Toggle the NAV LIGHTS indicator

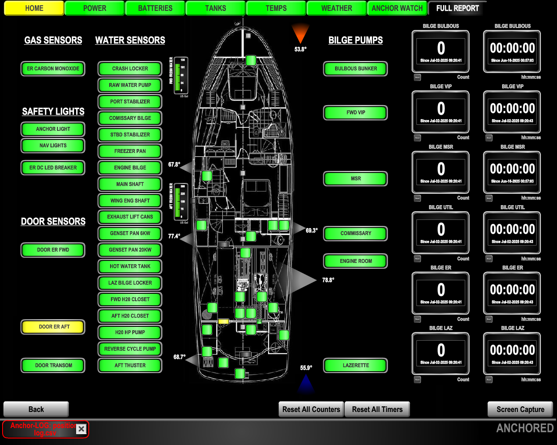pos(53,146)
